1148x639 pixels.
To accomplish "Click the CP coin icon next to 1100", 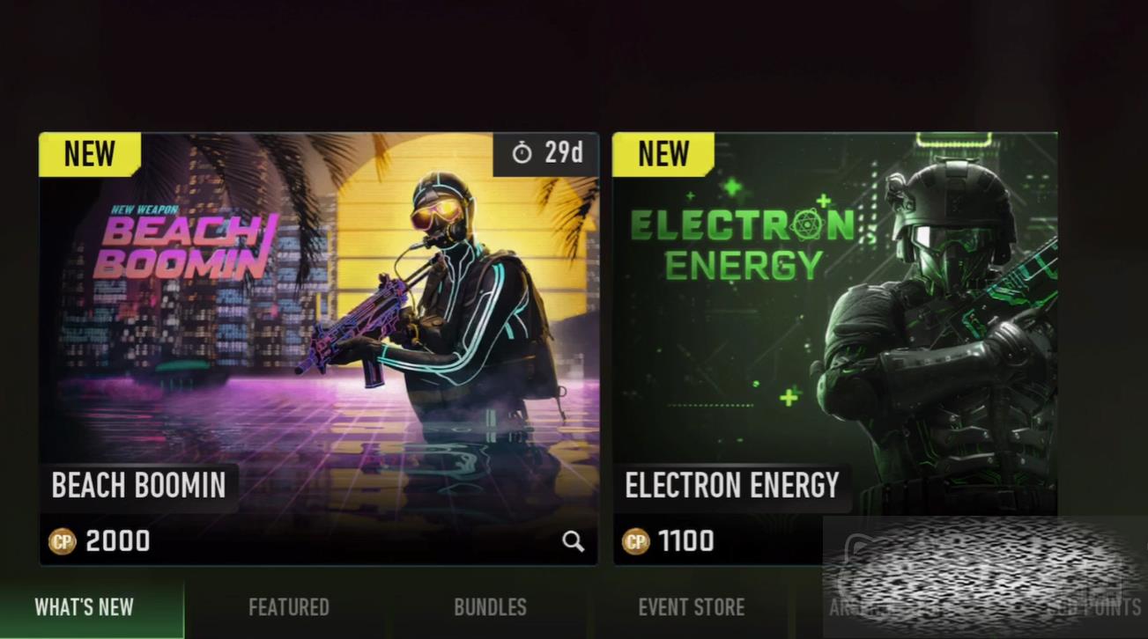I will pos(635,541).
